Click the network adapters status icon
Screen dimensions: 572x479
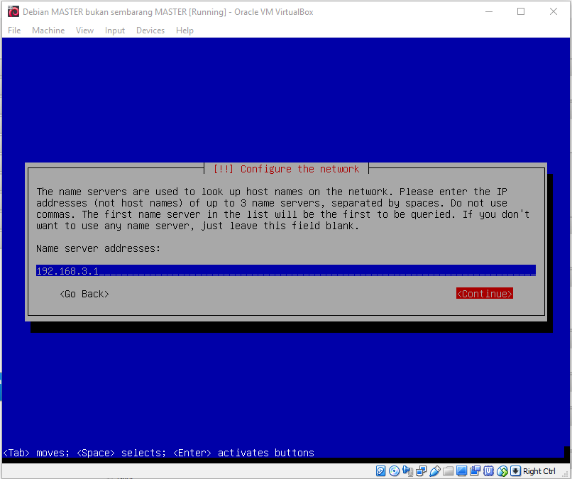pos(421,471)
